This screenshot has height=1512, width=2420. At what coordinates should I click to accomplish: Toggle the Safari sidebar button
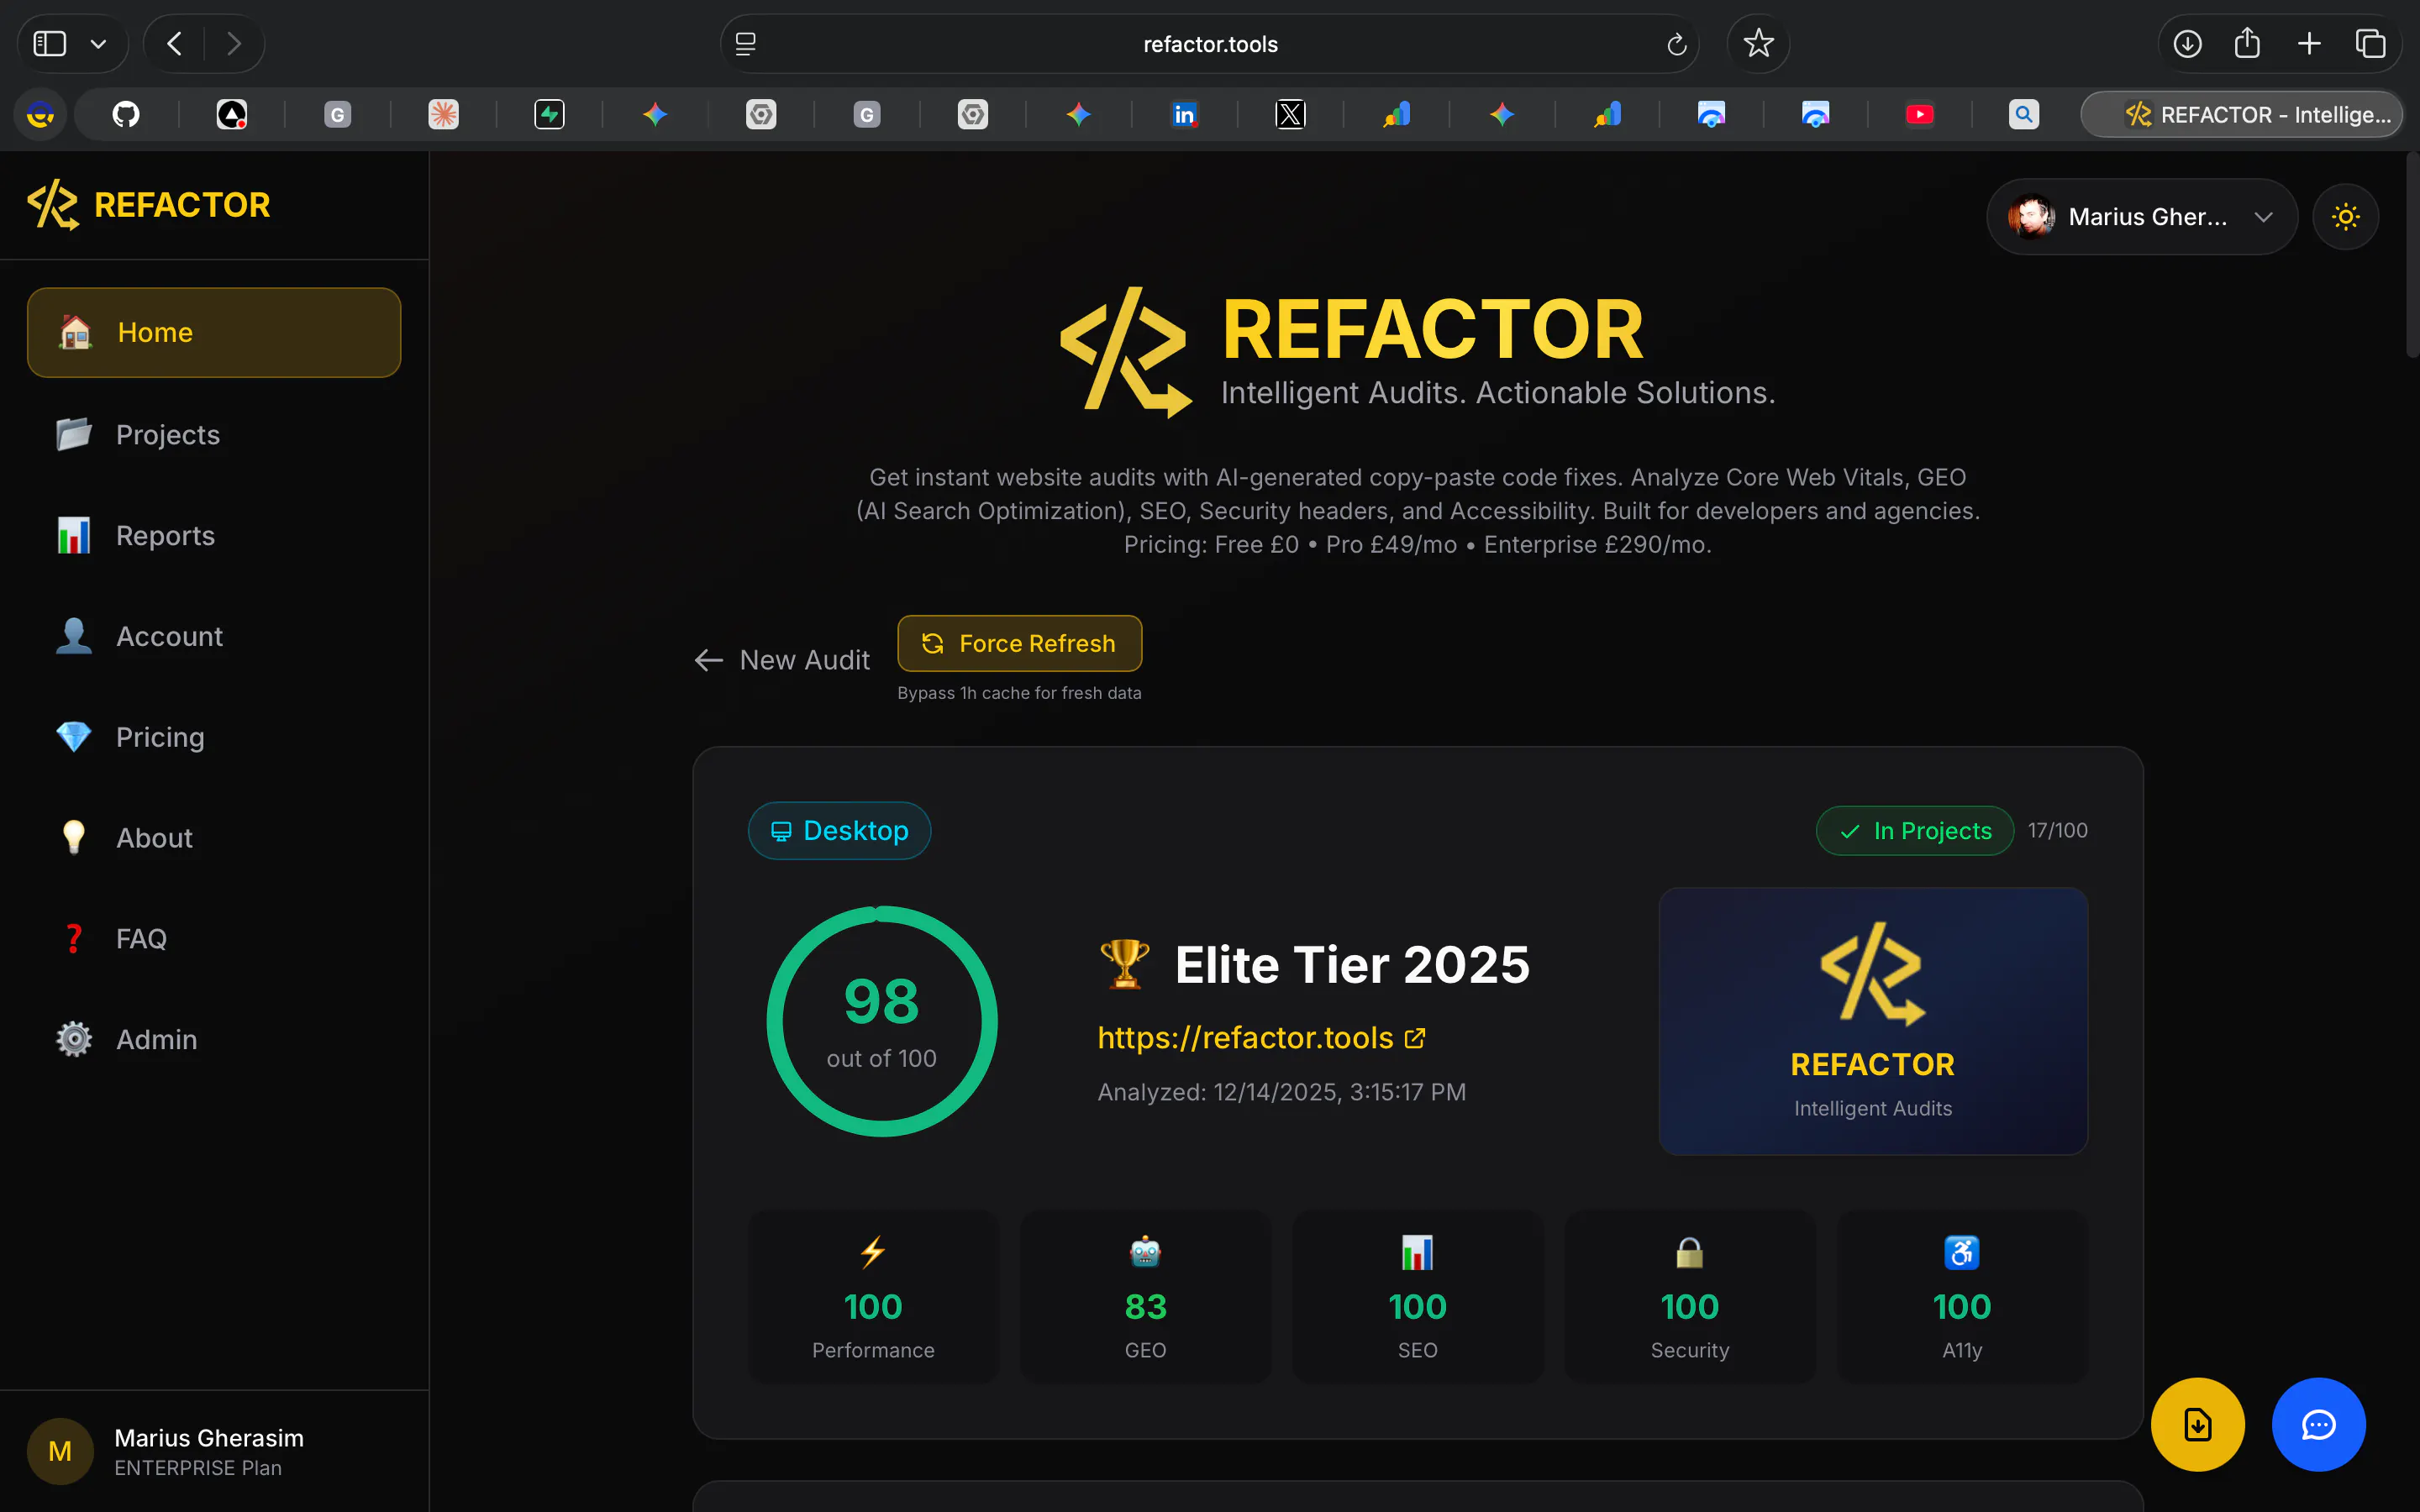pos(50,44)
